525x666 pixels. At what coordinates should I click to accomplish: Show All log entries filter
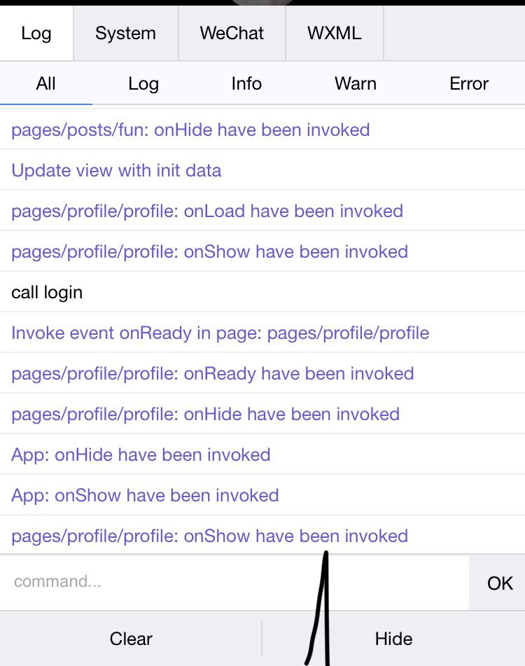[45, 84]
